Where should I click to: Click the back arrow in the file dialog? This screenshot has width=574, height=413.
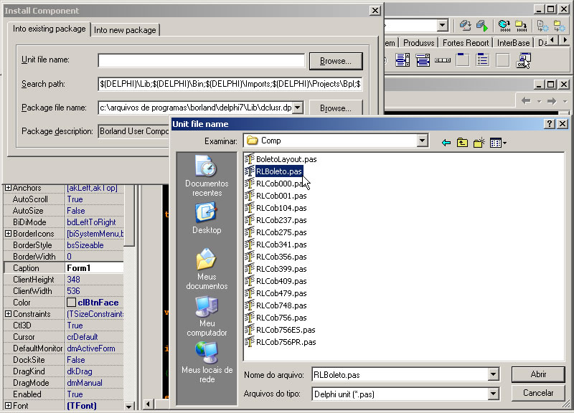tap(446, 142)
